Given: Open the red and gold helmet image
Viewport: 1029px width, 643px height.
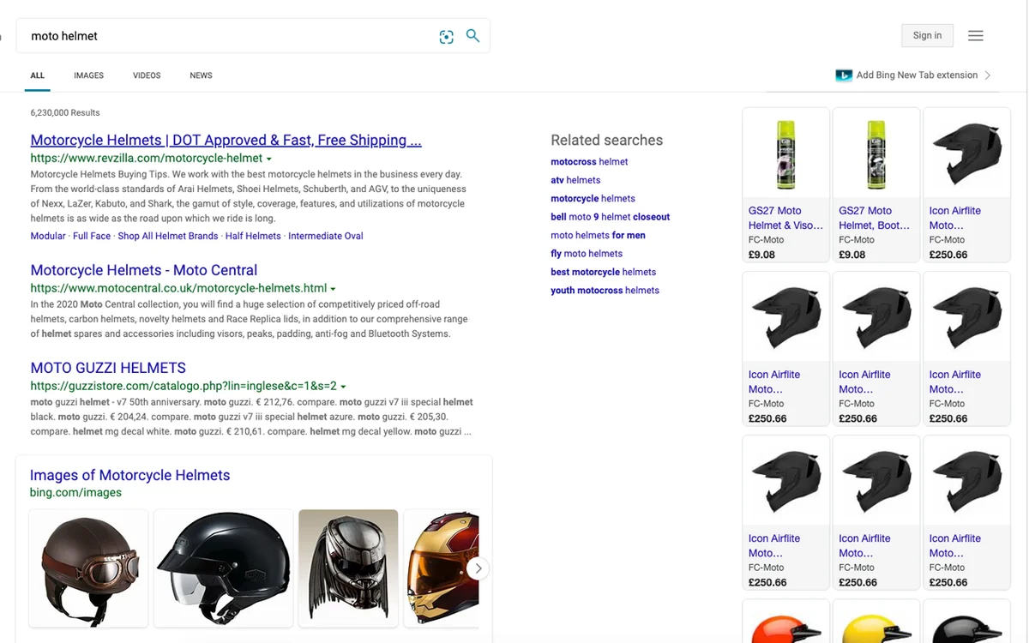Looking at the screenshot, I should (x=442, y=568).
